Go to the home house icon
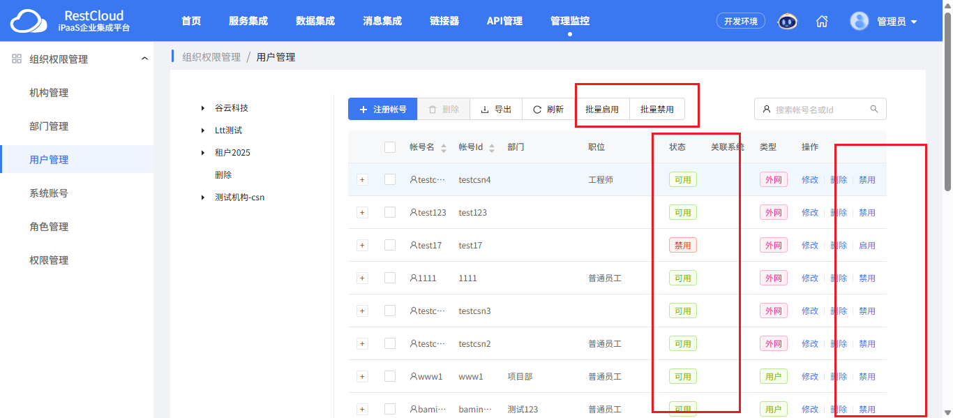The width and height of the screenshot is (953, 418). pyautogui.click(x=822, y=21)
